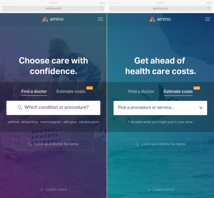Open the hamburger menu on the left screen
Viewport: 214px width, 198px height.
(x=100, y=19)
